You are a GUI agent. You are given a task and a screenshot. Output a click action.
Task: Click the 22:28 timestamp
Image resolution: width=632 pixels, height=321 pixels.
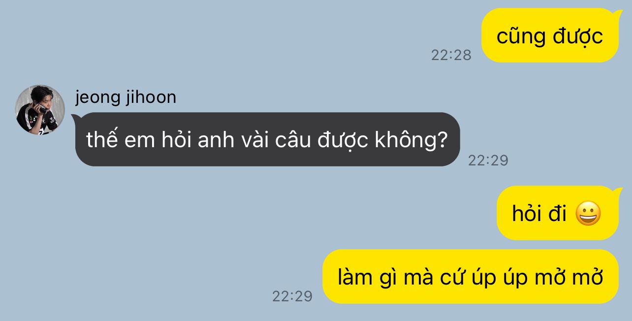click(451, 55)
